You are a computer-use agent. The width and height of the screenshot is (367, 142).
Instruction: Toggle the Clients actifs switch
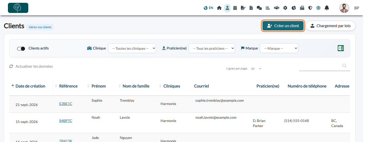(21, 49)
